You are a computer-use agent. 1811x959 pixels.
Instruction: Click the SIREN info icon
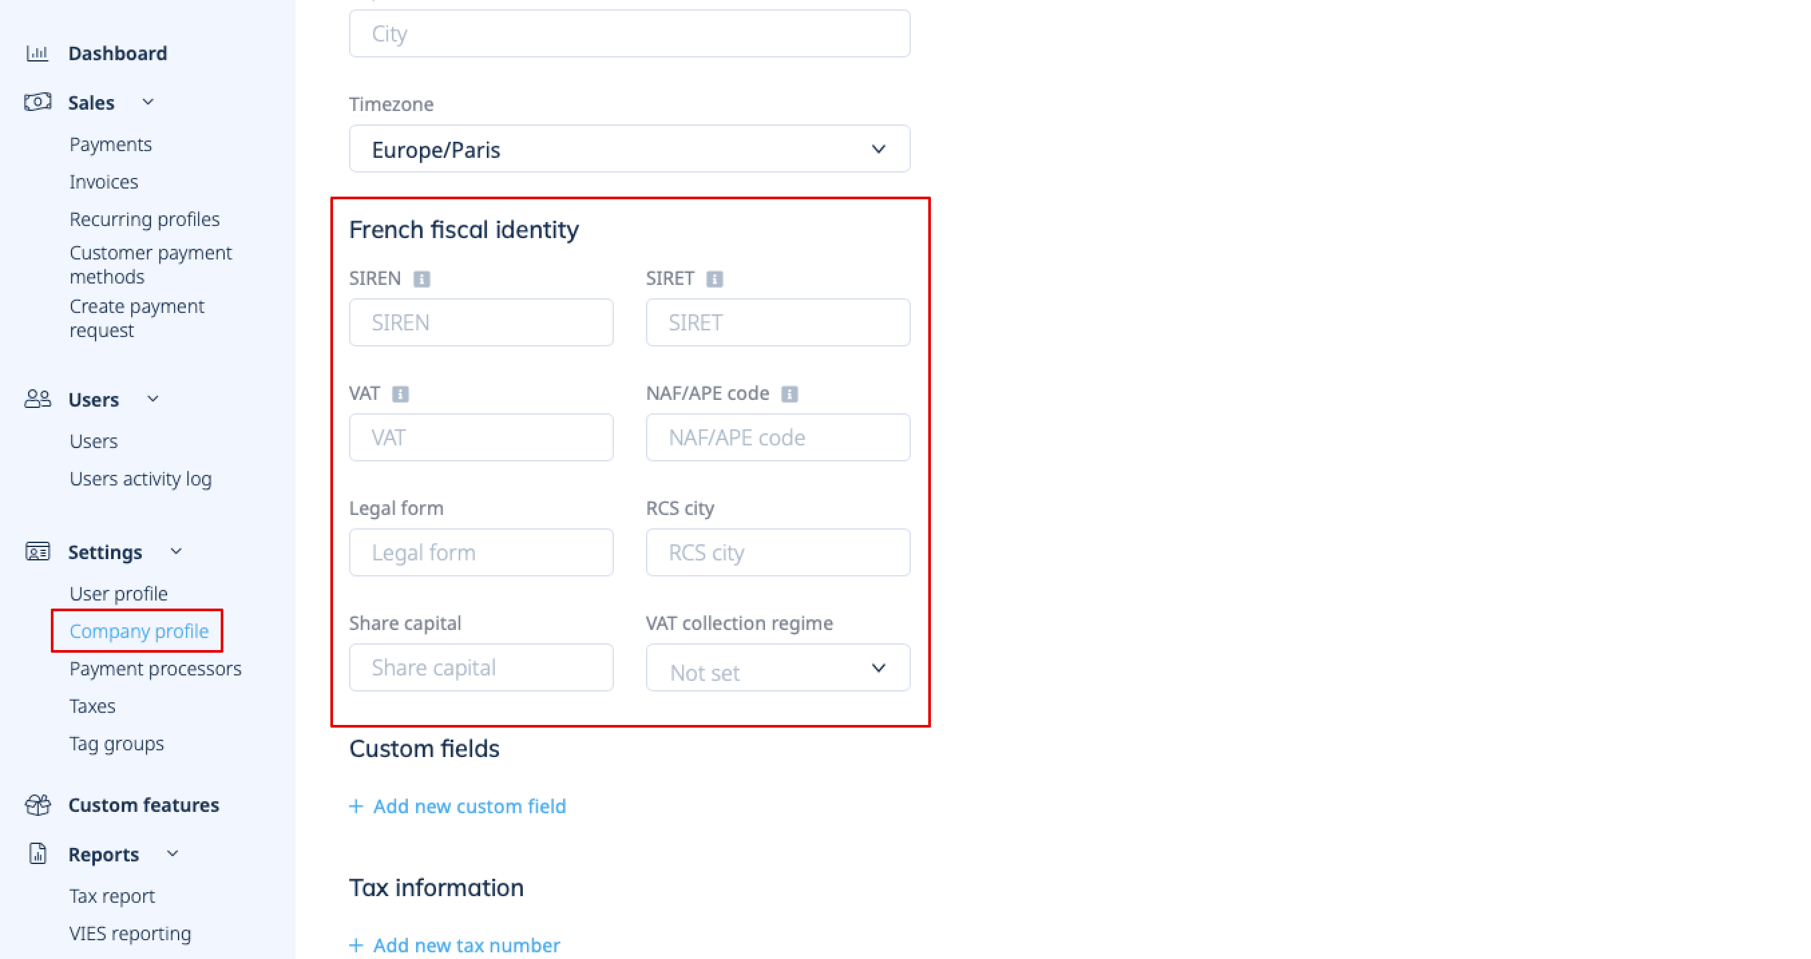click(x=422, y=279)
